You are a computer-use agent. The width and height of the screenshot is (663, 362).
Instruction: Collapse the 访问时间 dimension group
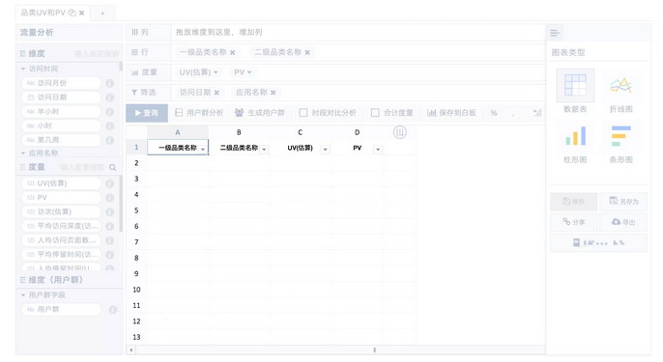[x=23, y=69]
